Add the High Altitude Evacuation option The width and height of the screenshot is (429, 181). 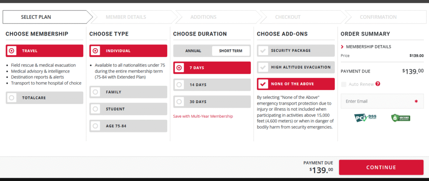tap(296, 67)
